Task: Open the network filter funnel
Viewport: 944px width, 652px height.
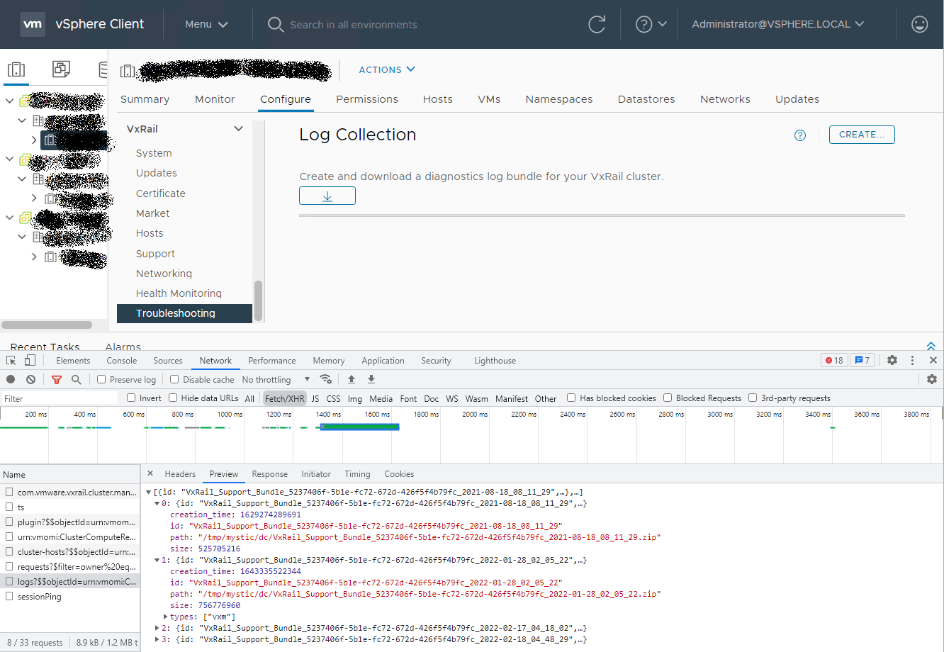Action: coord(57,379)
